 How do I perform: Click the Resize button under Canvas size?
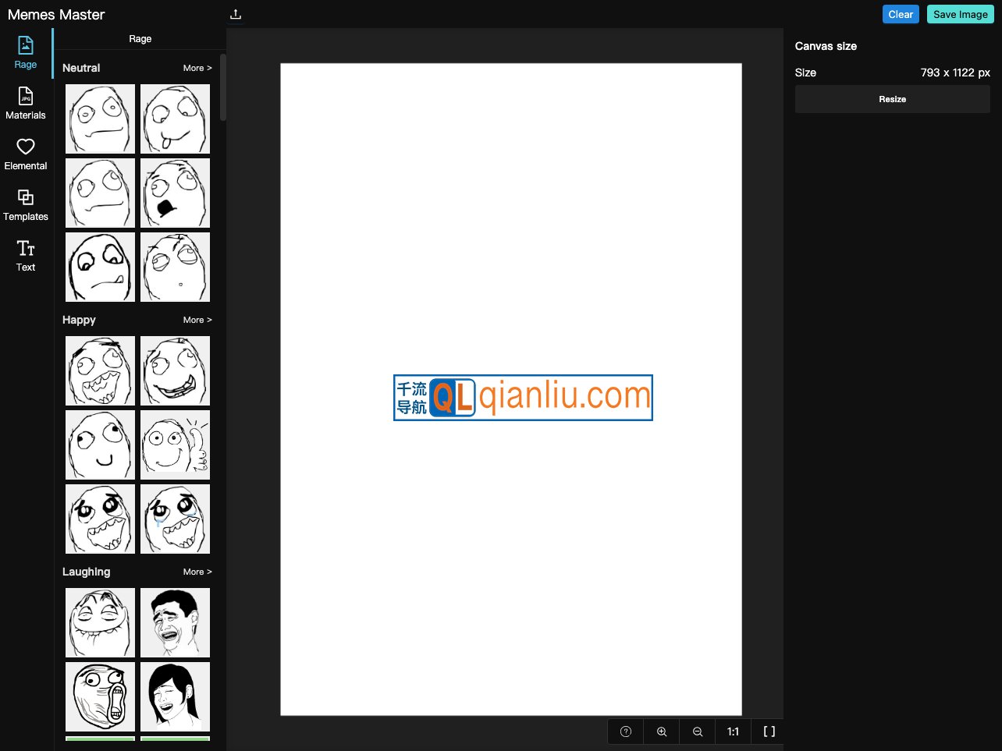click(x=892, y=99)
